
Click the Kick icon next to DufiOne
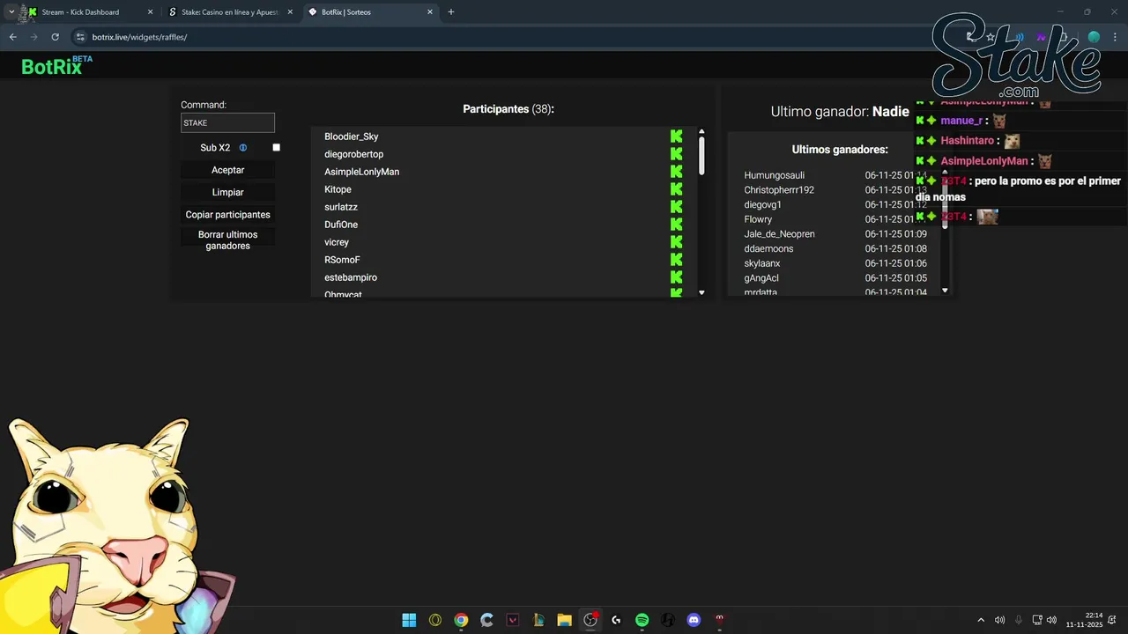click(x=676, y=225)
